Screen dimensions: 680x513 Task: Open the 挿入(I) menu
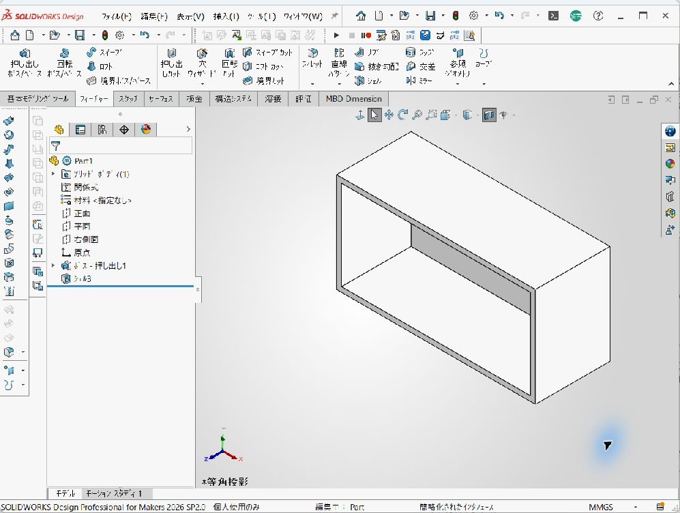226,16
